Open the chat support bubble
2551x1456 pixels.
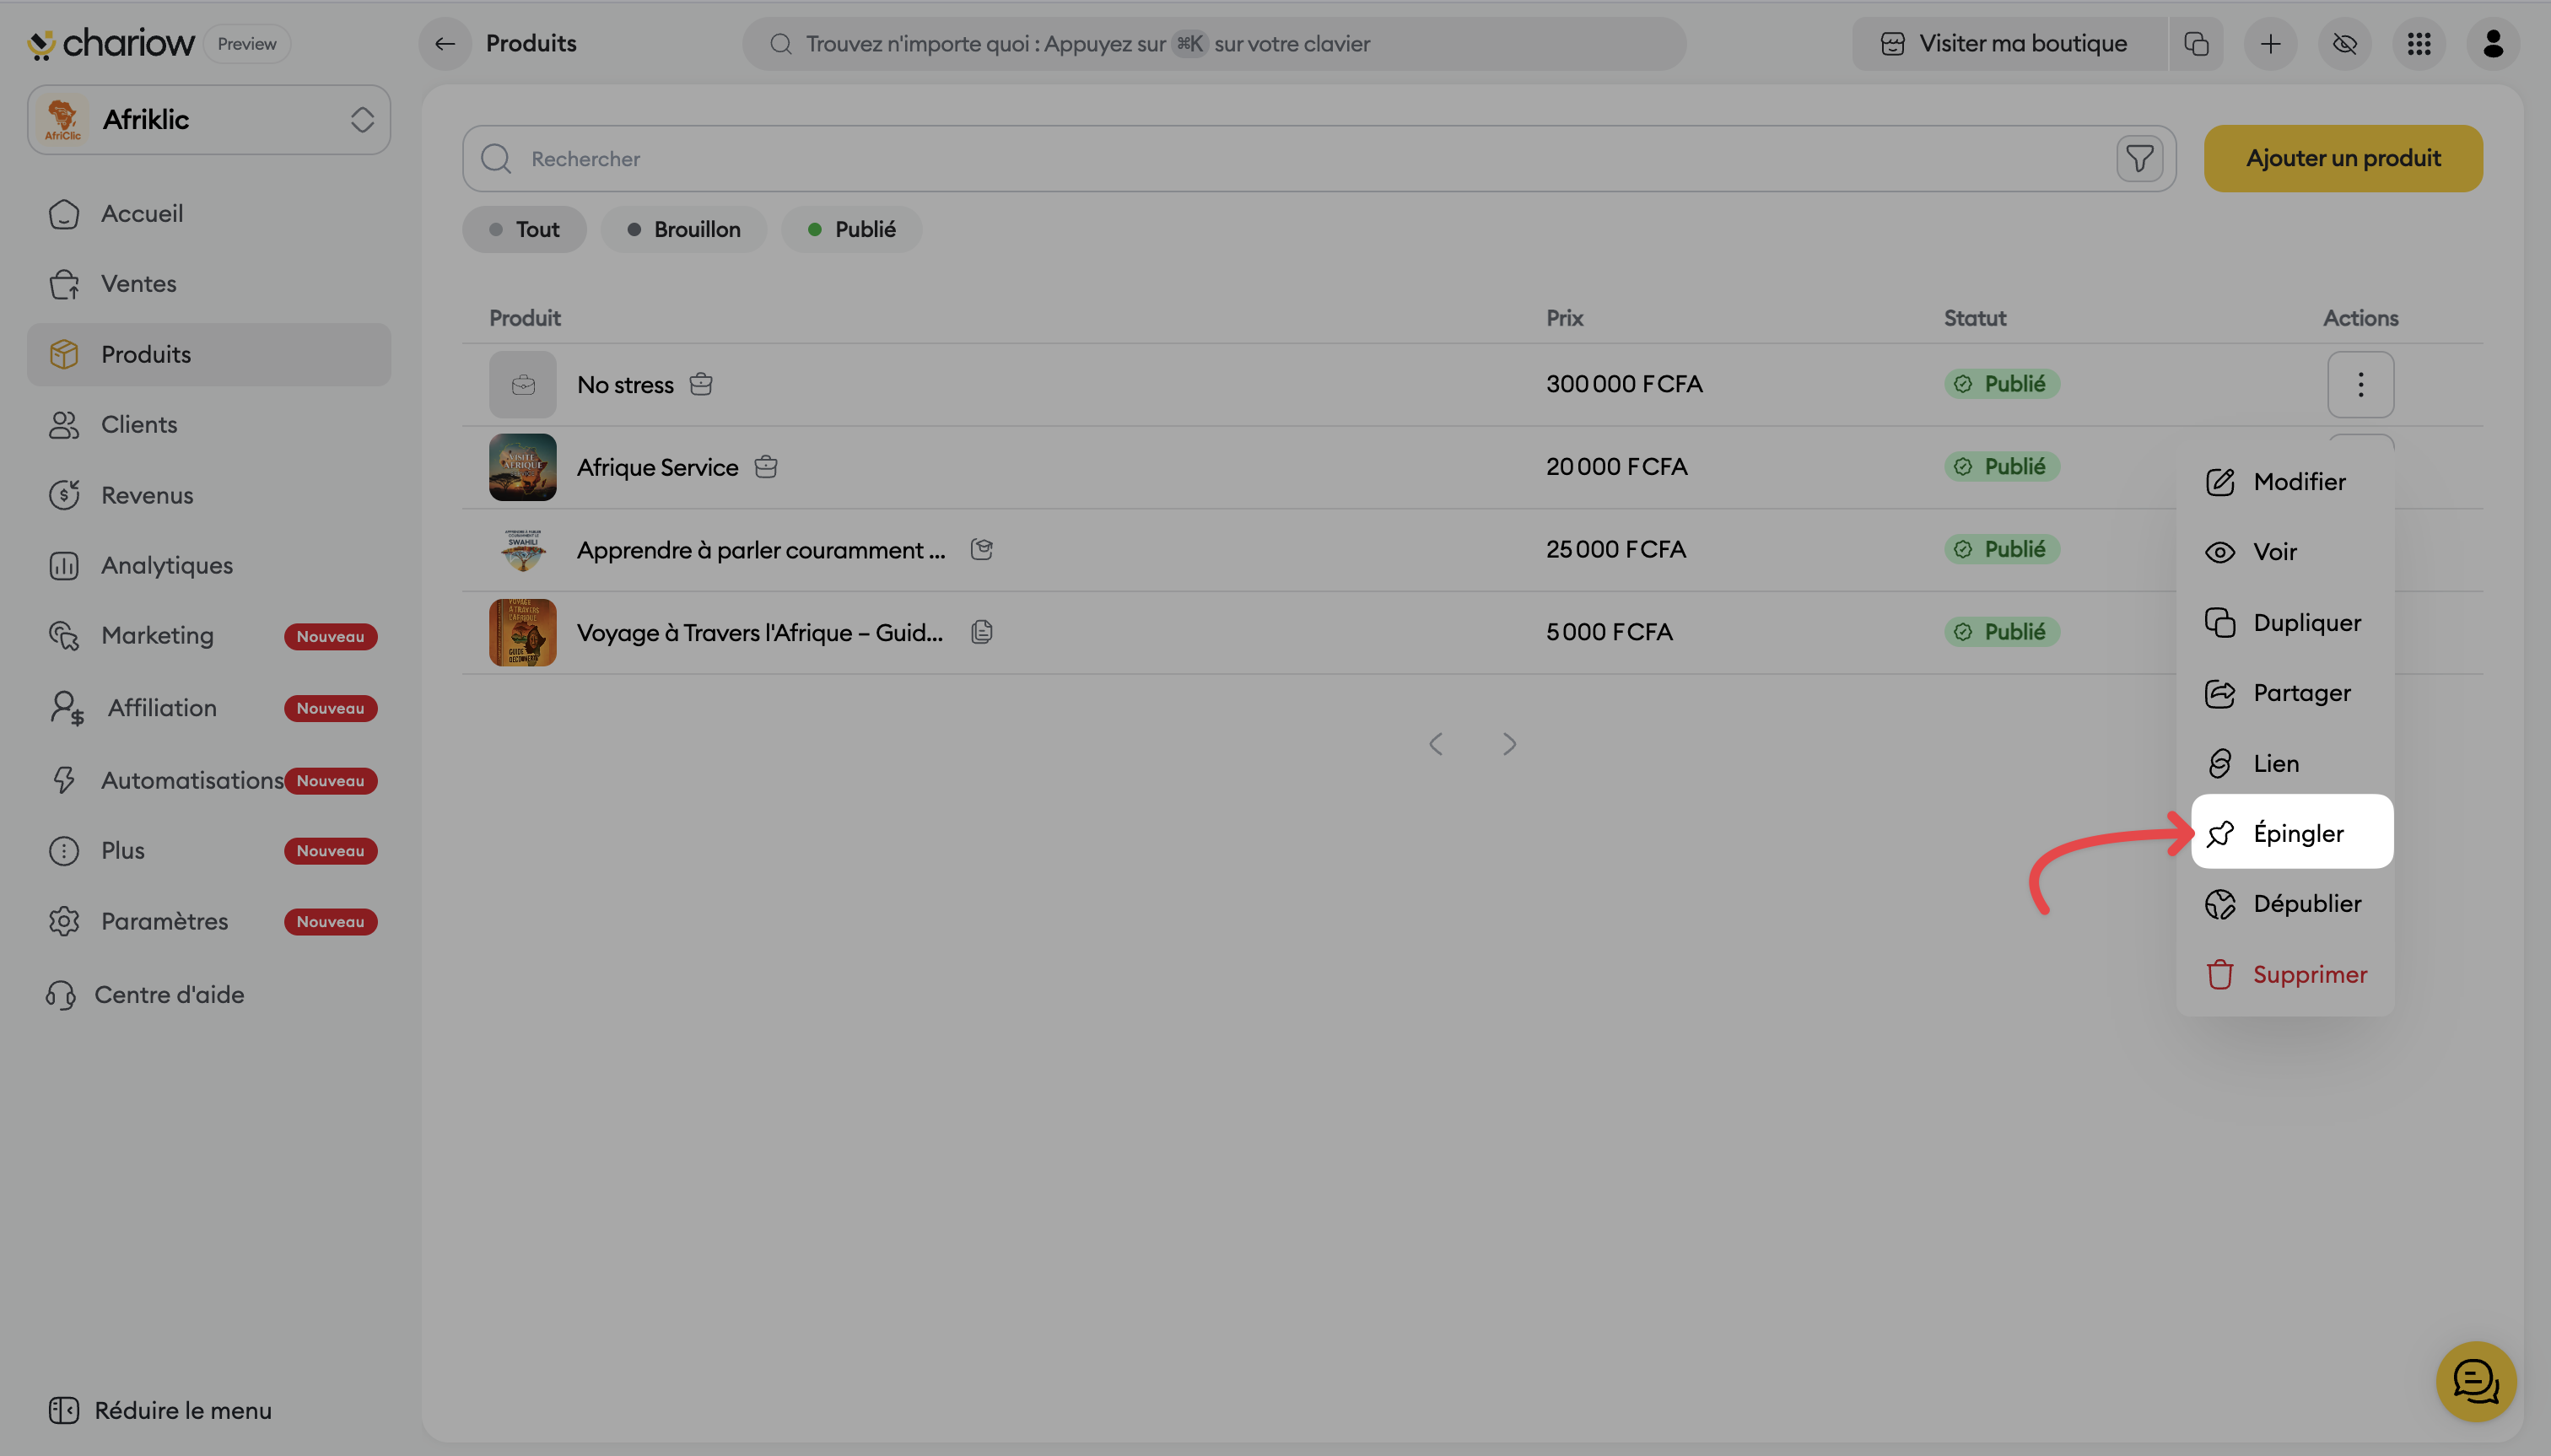click(x=2475, y=1381)
